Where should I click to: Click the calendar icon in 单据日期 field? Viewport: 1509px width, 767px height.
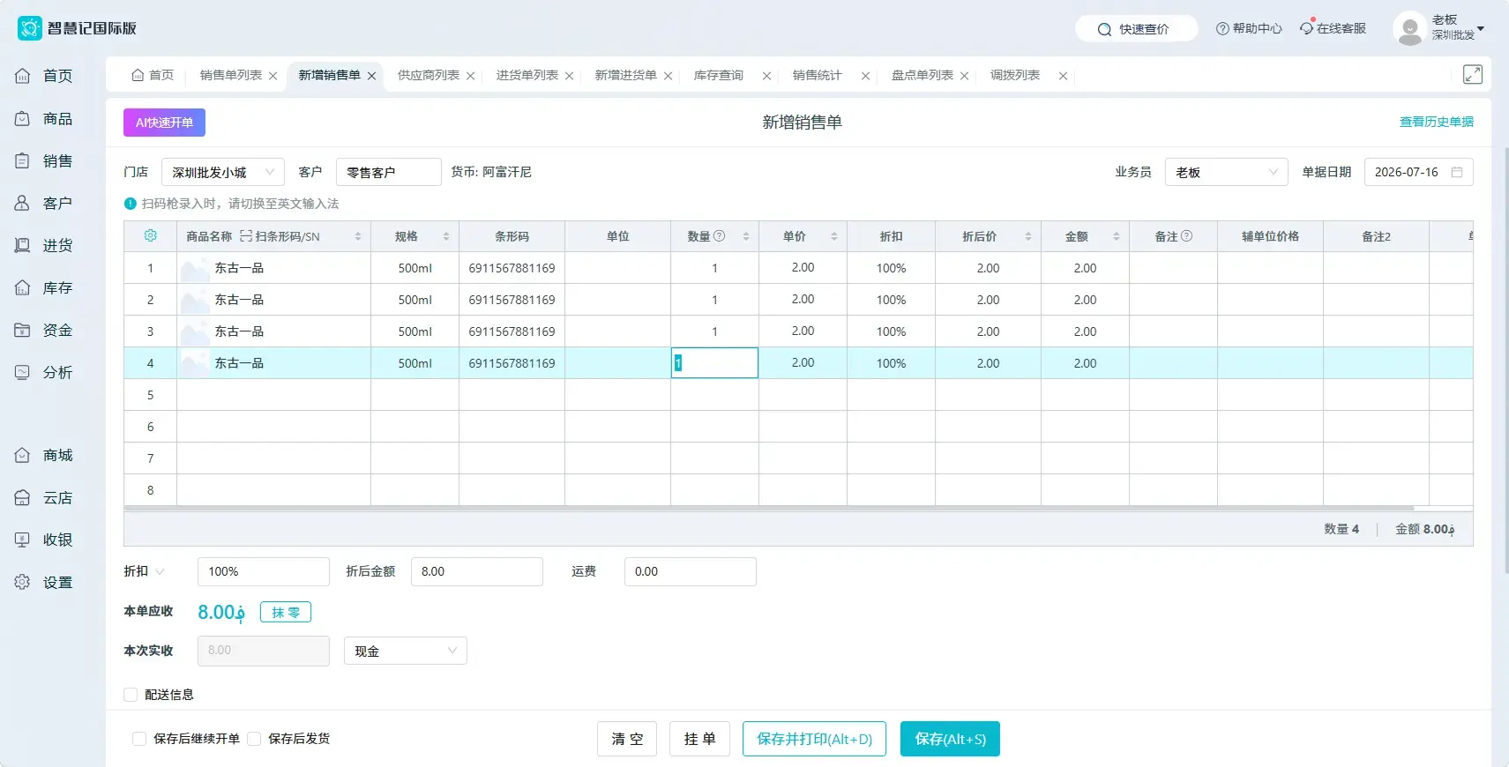1457,172
